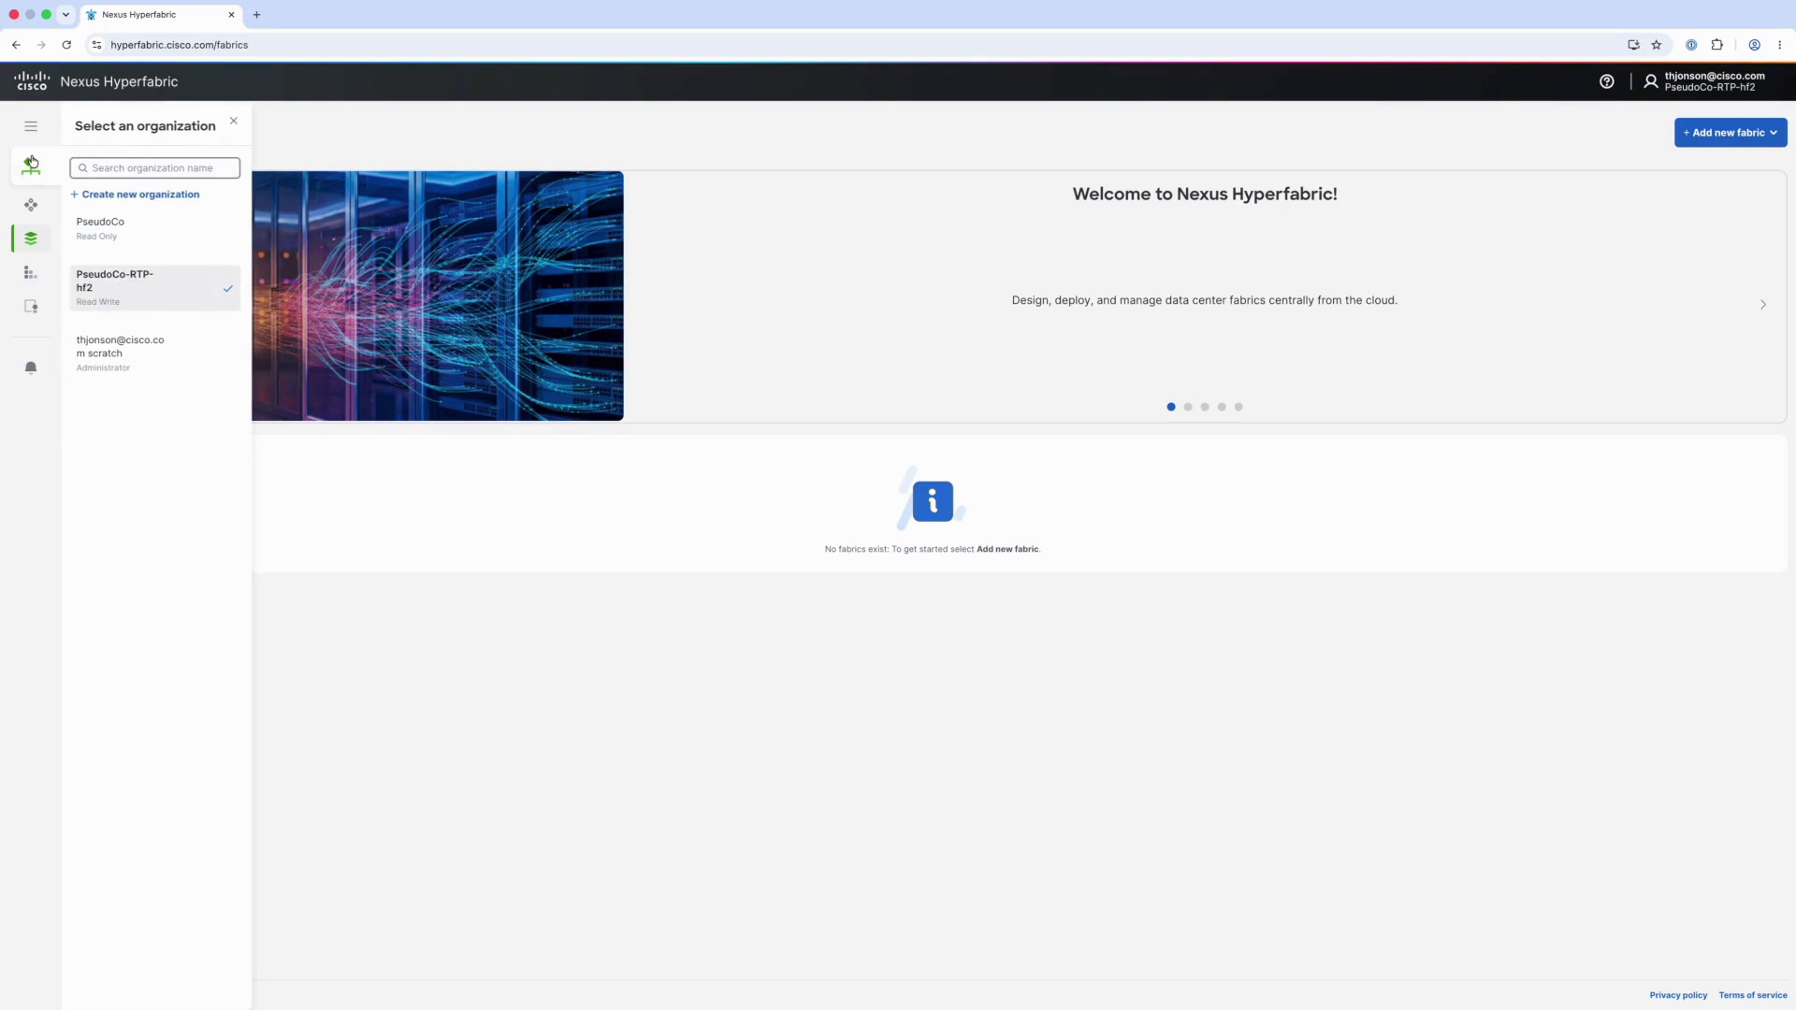The width and height of the screenshot is (1796, 1010).
Task: Click the browser back arrow
Action: (16, 45)
